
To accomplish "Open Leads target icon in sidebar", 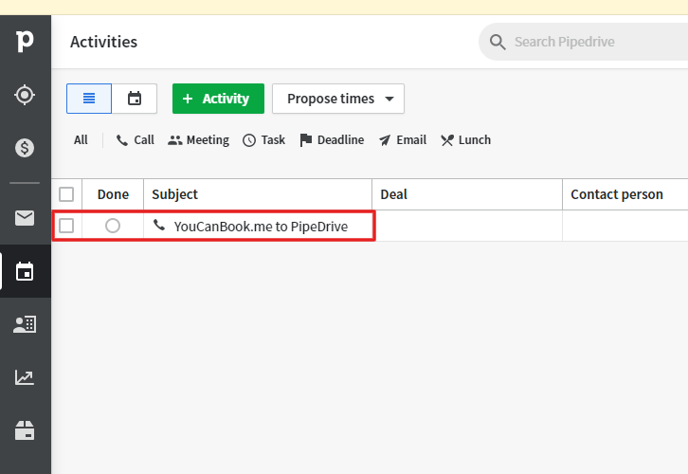I will click(25, 95).
